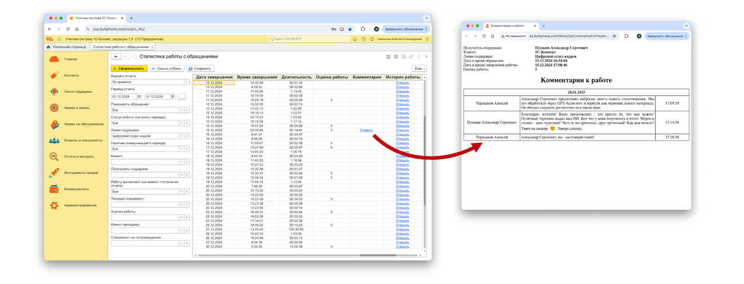744x284 pixels.
Task: Open Администрирование gear section
Action: pyautogui.click(x=54, y=205)
